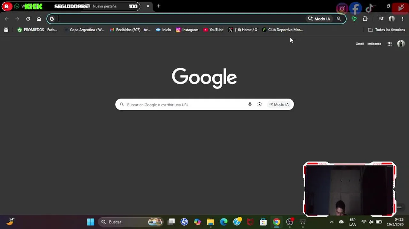Click the OneDrive cloud tray icon
Image resolution: width=409 pixels, height=229 pixels.
click(x=341, y=222)
